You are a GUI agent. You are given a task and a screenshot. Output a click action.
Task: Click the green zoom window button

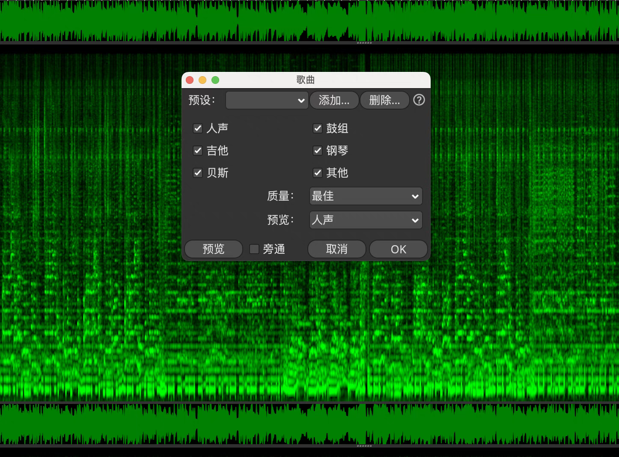pos(215,80)
